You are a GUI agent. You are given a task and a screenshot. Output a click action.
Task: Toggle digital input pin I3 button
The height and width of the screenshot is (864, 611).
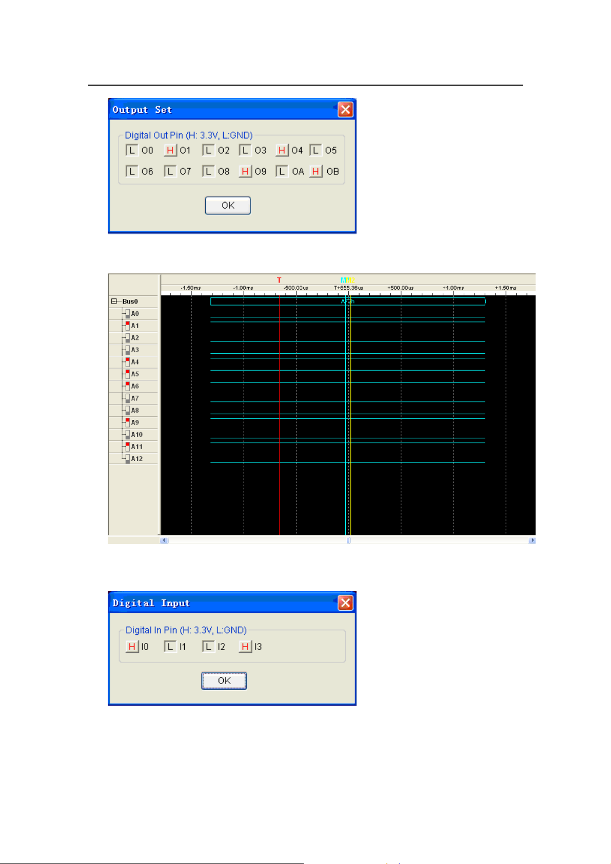(245, 647)
